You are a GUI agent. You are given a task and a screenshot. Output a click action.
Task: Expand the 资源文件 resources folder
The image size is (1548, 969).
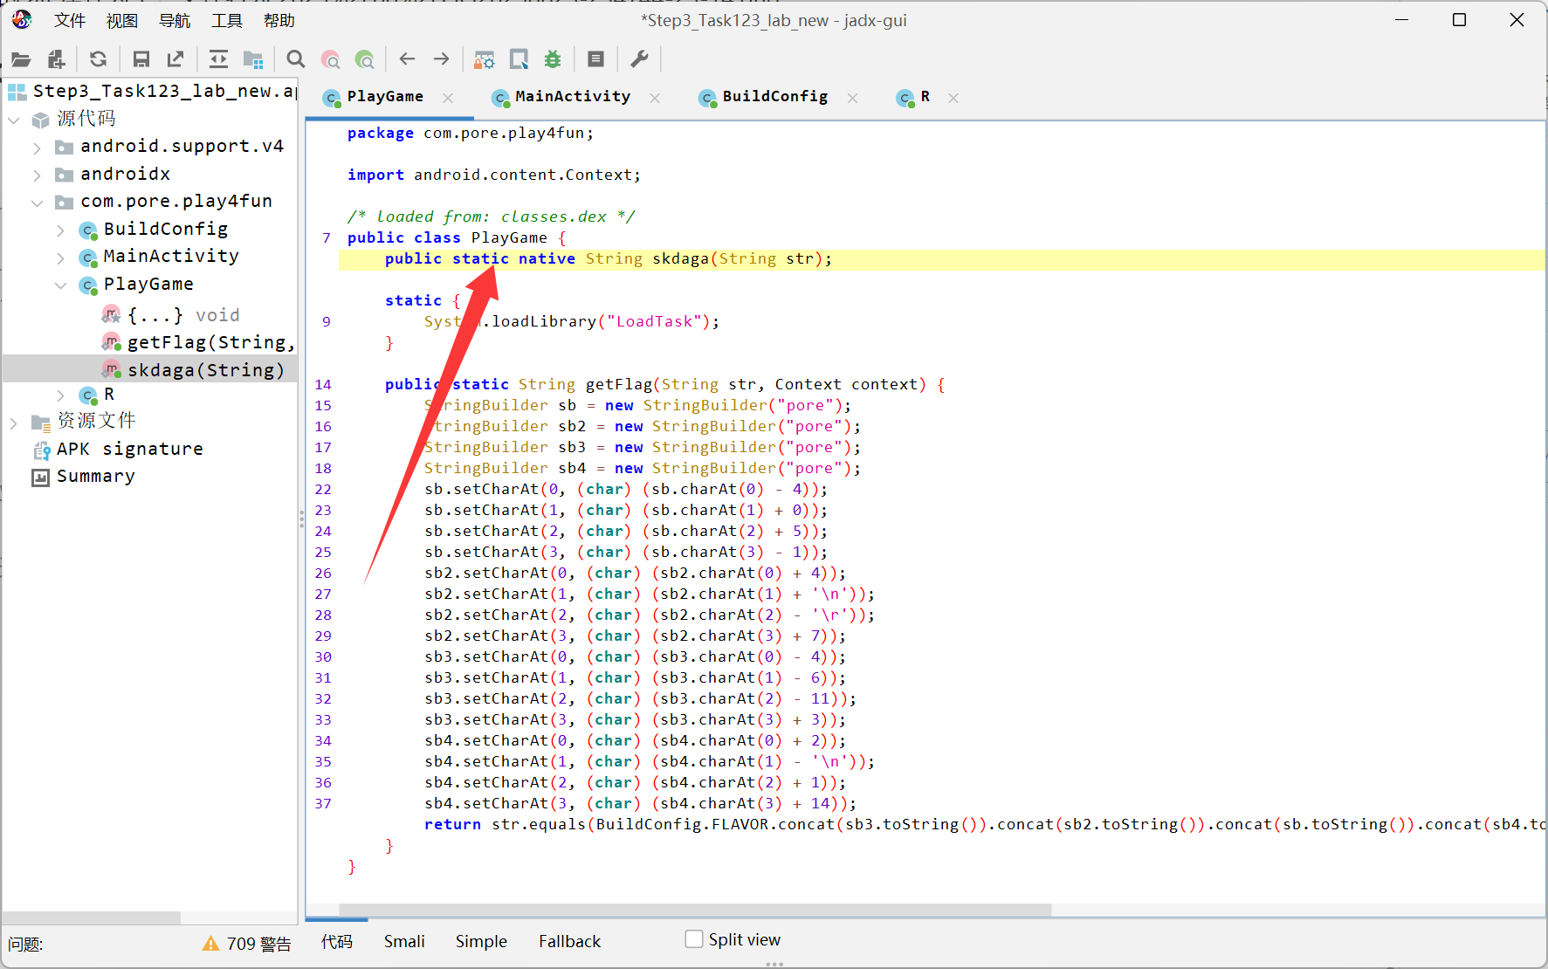click(14, 423)
